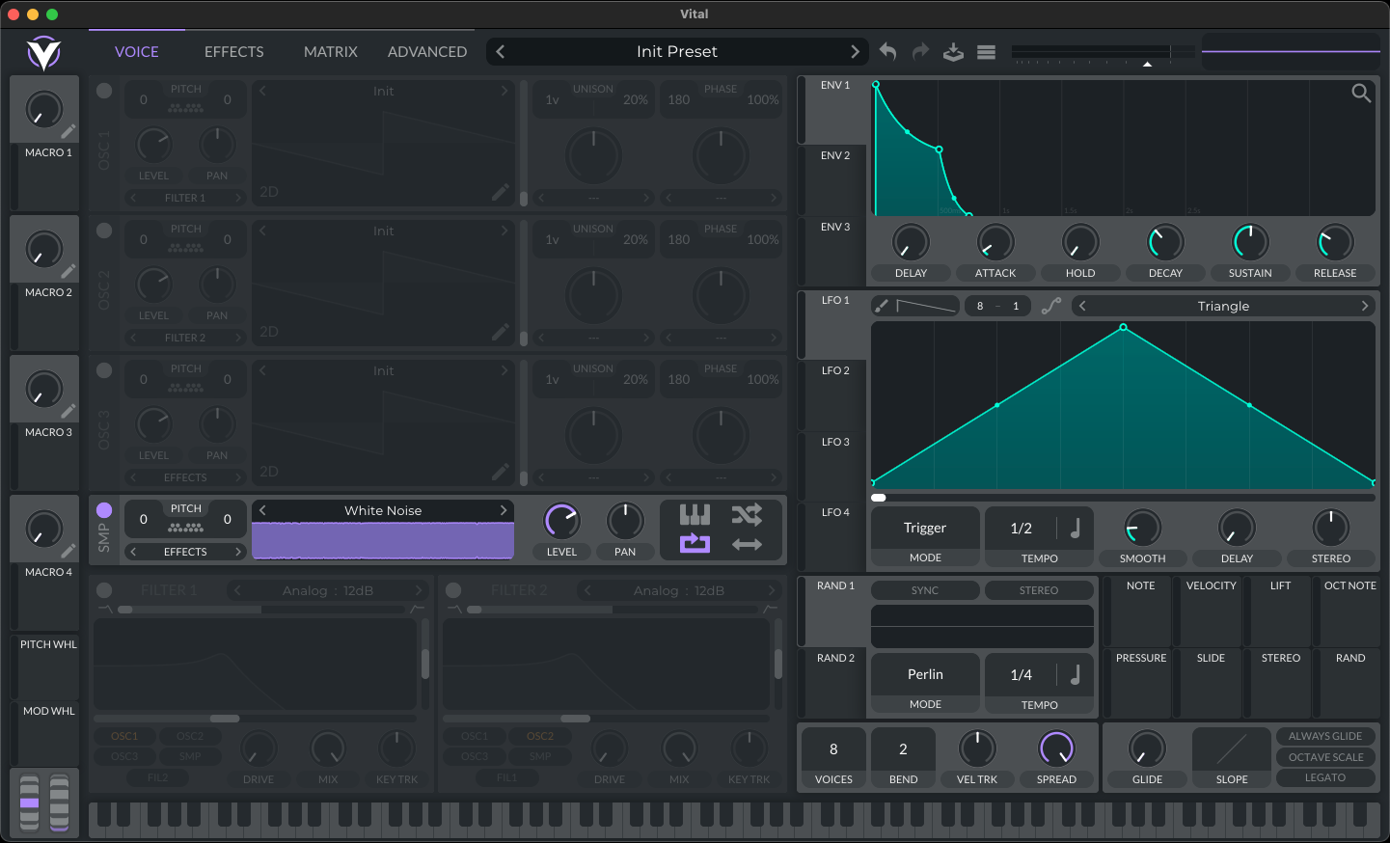Click the RAND 2 tempo note icon
1390x843 pixels.
[x=1076, y=675]
